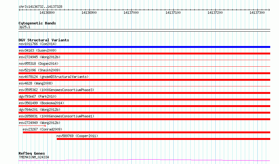
Task: Click the esv2658831 (1000GenomesConsortiumPhase1) label
Action: (x=56, y=116)
